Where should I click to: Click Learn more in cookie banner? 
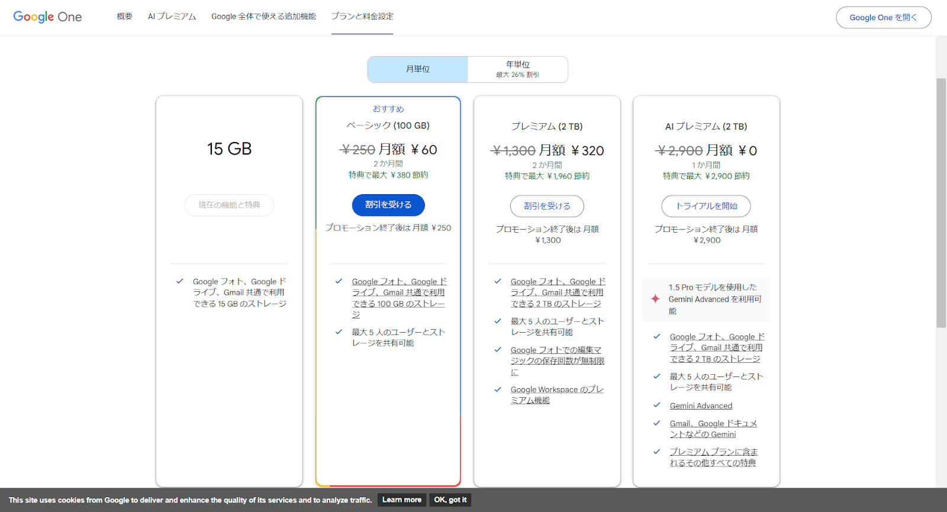(402, 500)
